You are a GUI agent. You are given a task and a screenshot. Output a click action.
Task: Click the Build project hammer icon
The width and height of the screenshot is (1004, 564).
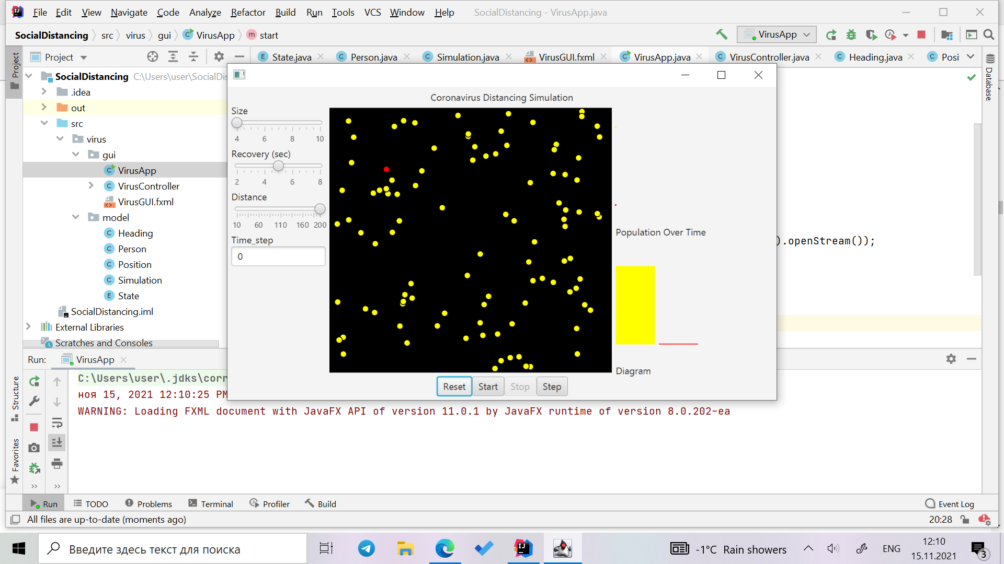[x=722, y=34]
